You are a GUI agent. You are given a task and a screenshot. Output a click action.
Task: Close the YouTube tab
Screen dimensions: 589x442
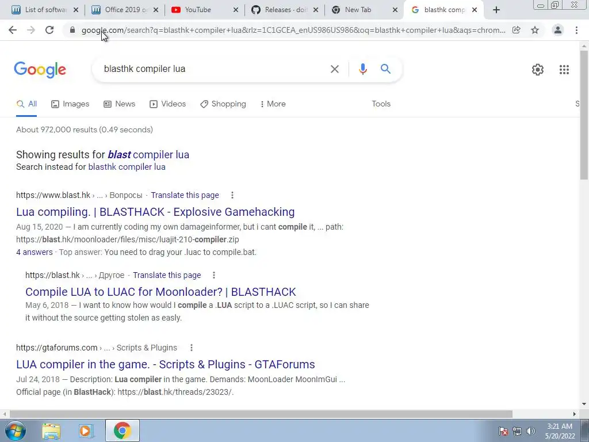(x=235, y=10)
